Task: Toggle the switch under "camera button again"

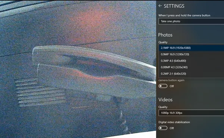Action: [163, 86]
